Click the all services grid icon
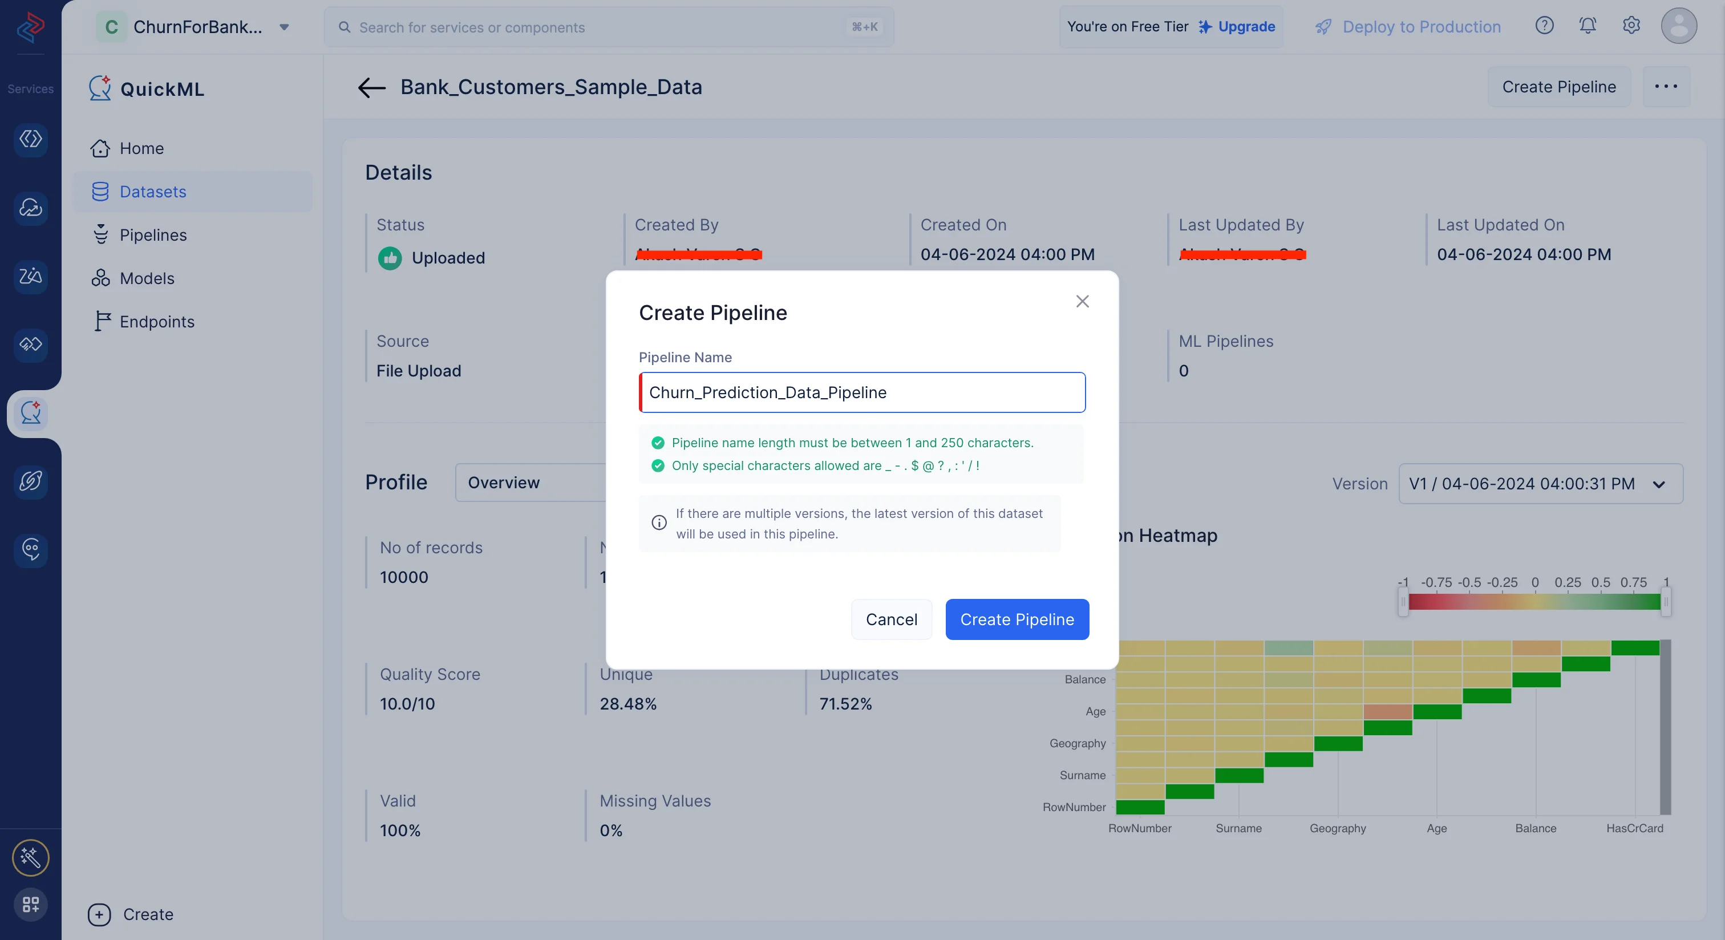Viewport: 1725px width, 940px height. click(x=30, y=905)
